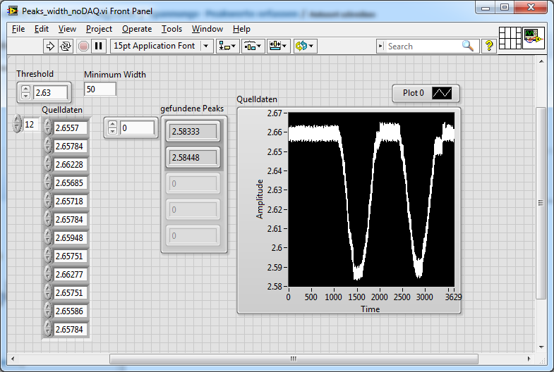Click the connector pane grid icon
Screen dimensions: 554x372
click(510, 37)
